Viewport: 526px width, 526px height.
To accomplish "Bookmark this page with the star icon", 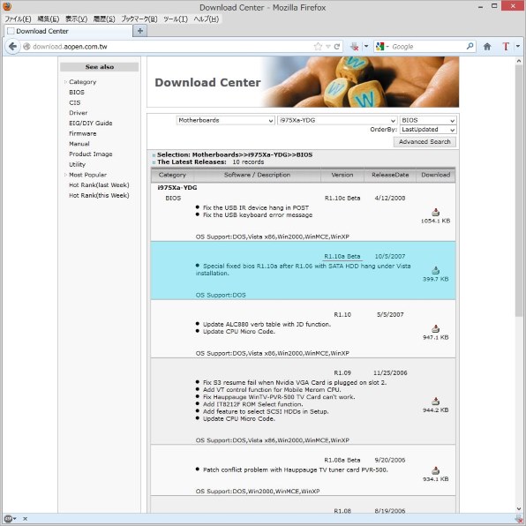I will [318, 47].
